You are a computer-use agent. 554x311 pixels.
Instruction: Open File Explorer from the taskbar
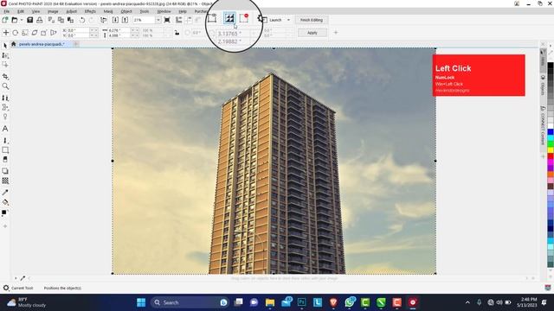tap(270, 302)
